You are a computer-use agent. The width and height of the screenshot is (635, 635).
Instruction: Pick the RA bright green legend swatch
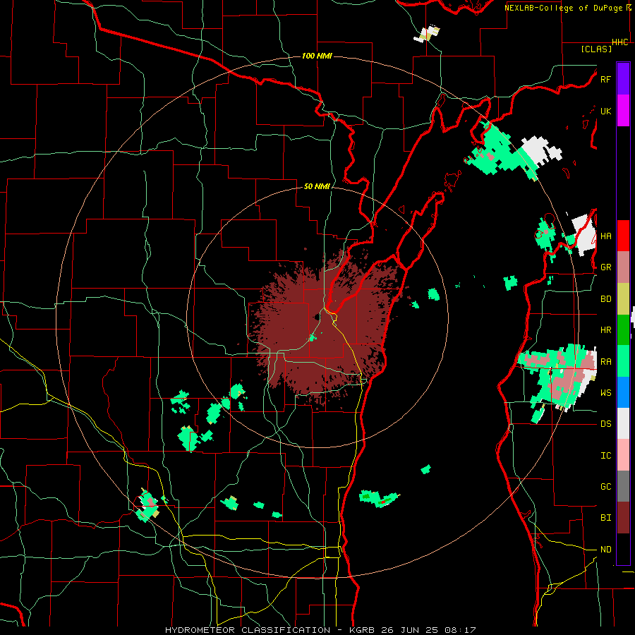623,361
